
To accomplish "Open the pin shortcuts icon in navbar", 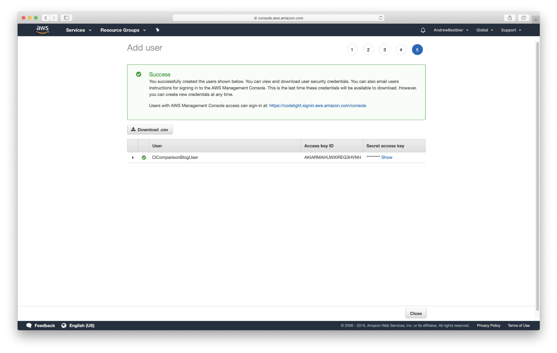I will click(x=157, y=30).
